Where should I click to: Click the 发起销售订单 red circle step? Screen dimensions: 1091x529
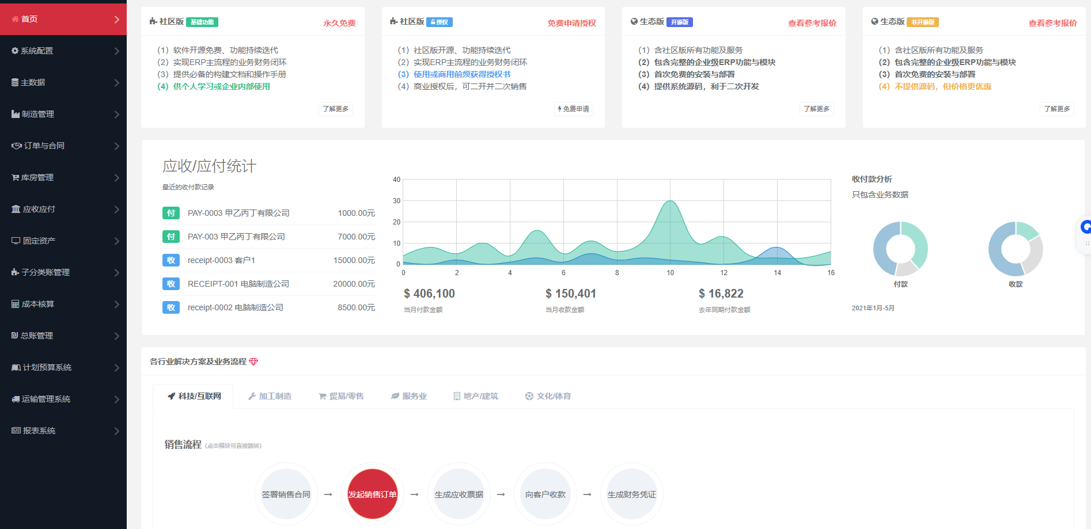(372, 494)
